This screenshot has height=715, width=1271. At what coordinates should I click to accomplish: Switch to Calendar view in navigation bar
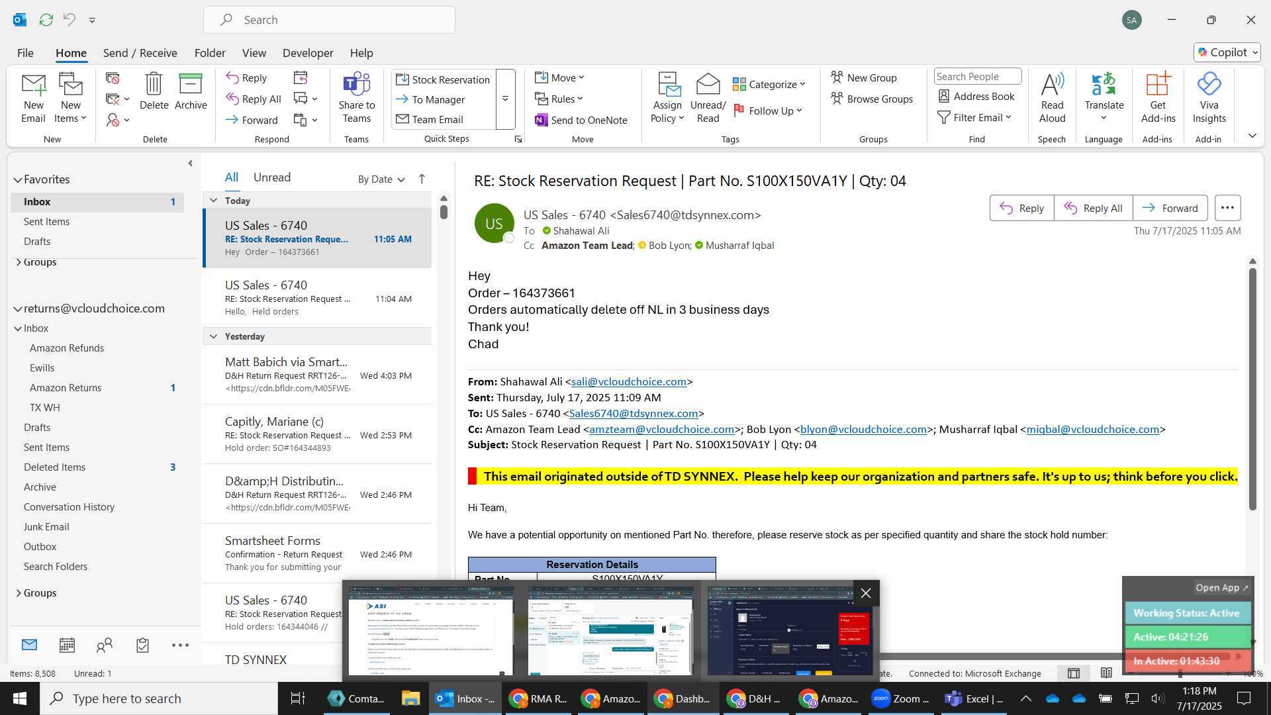[x=67, y=645]
